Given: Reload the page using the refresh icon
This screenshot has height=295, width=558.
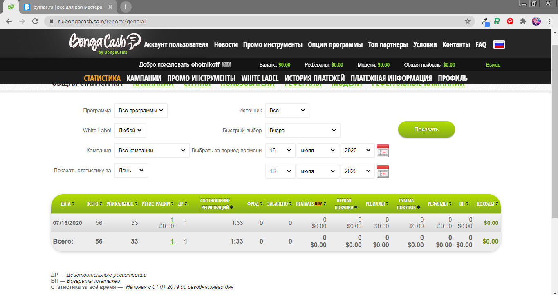Looking at the screenshot, I should [35, 21].
